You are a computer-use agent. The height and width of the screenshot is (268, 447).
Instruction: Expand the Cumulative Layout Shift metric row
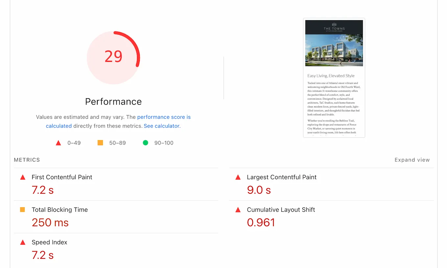point(281,209)
